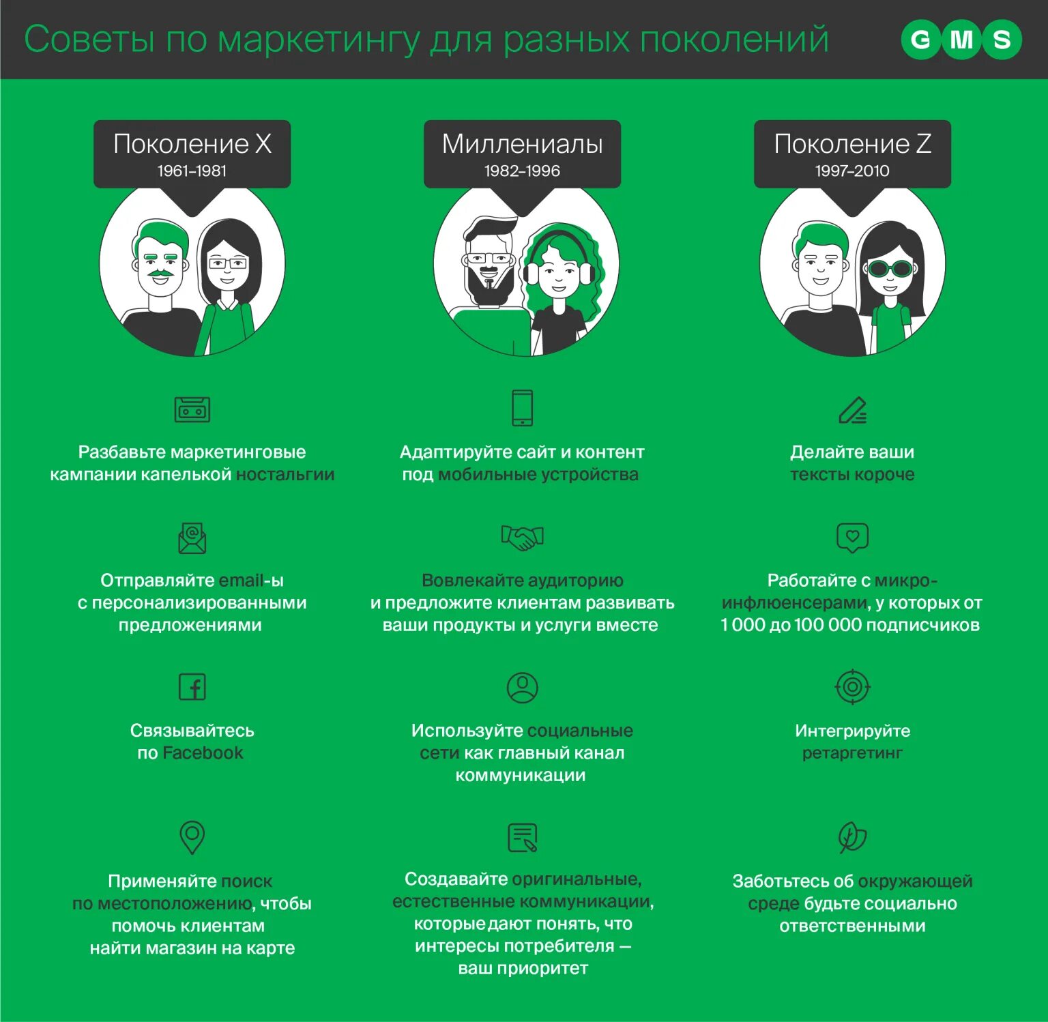The image size is (1048, 1022).
Task: Click the GMS logo in header
Action: click(961, 40)
